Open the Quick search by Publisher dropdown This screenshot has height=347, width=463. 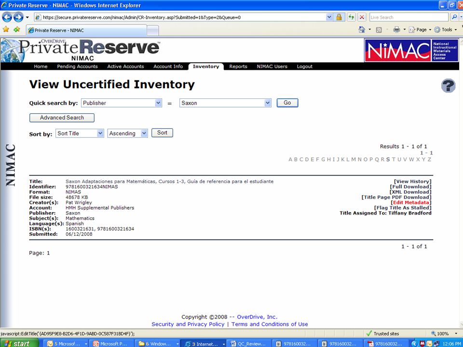122,103
